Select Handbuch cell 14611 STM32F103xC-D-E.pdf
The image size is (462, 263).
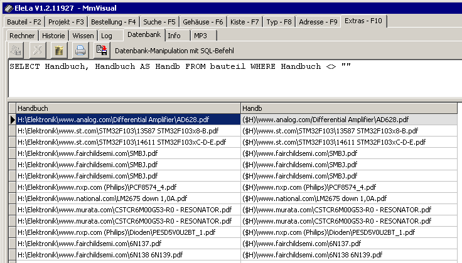128,142
